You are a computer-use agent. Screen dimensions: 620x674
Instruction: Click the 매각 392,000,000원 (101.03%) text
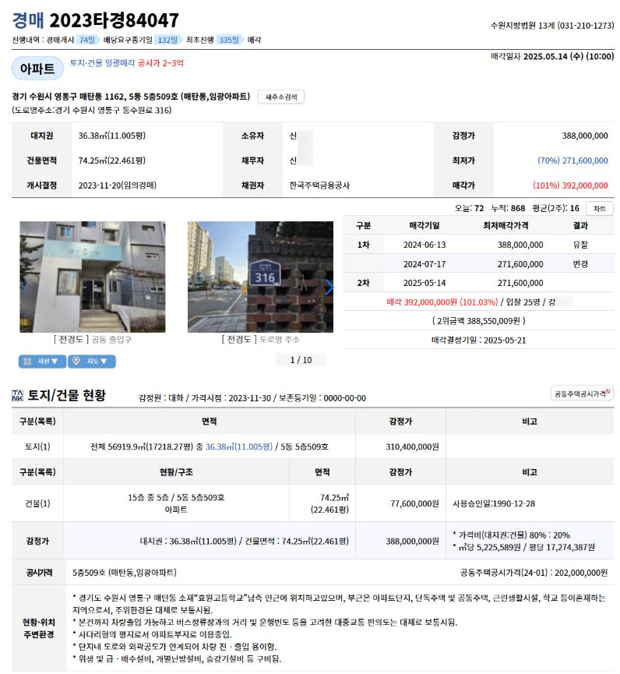coord(442,302)
